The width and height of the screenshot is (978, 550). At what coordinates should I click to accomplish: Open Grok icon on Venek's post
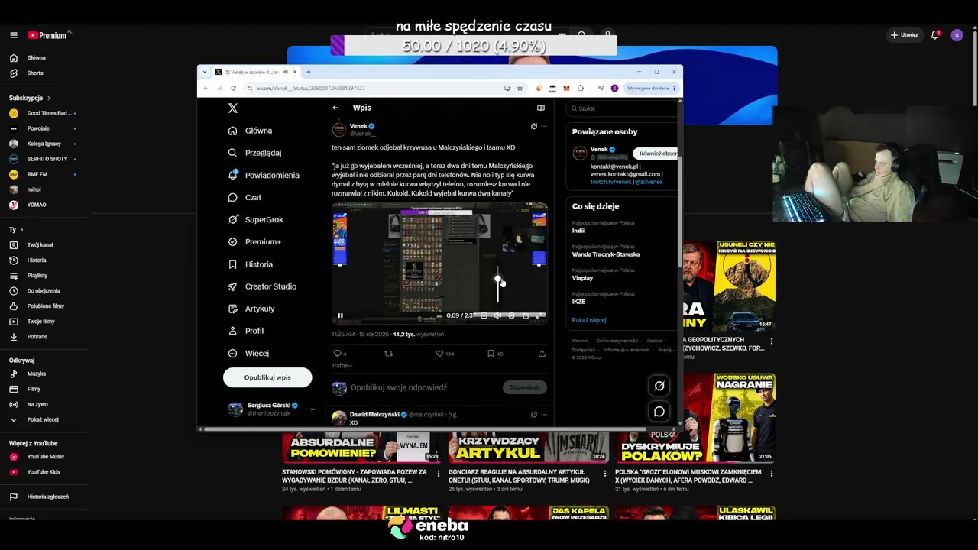(533, 126)
